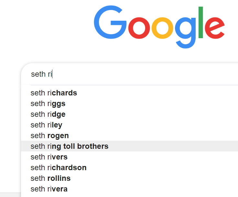Place cursor at end of 'seth ri' query
The width and height of the screenshot is (238, 197).
click(52, 74)
